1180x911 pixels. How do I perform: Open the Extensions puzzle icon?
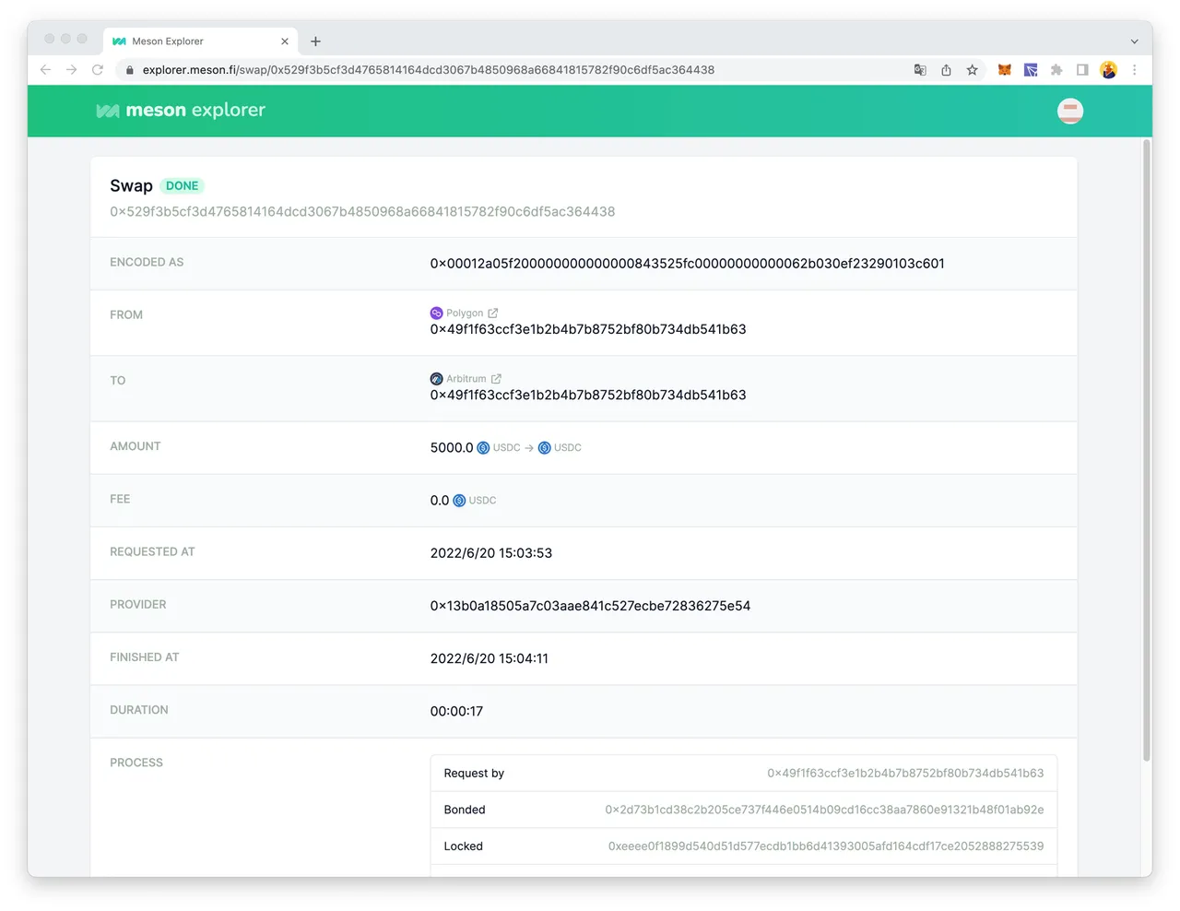pyautogui.click(x=1056, y=70)
